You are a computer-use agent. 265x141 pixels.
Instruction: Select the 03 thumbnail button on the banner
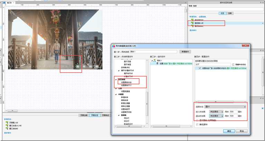coord(90,67)
